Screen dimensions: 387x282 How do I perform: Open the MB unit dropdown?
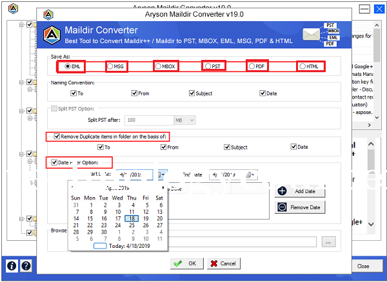pos(185,120)
